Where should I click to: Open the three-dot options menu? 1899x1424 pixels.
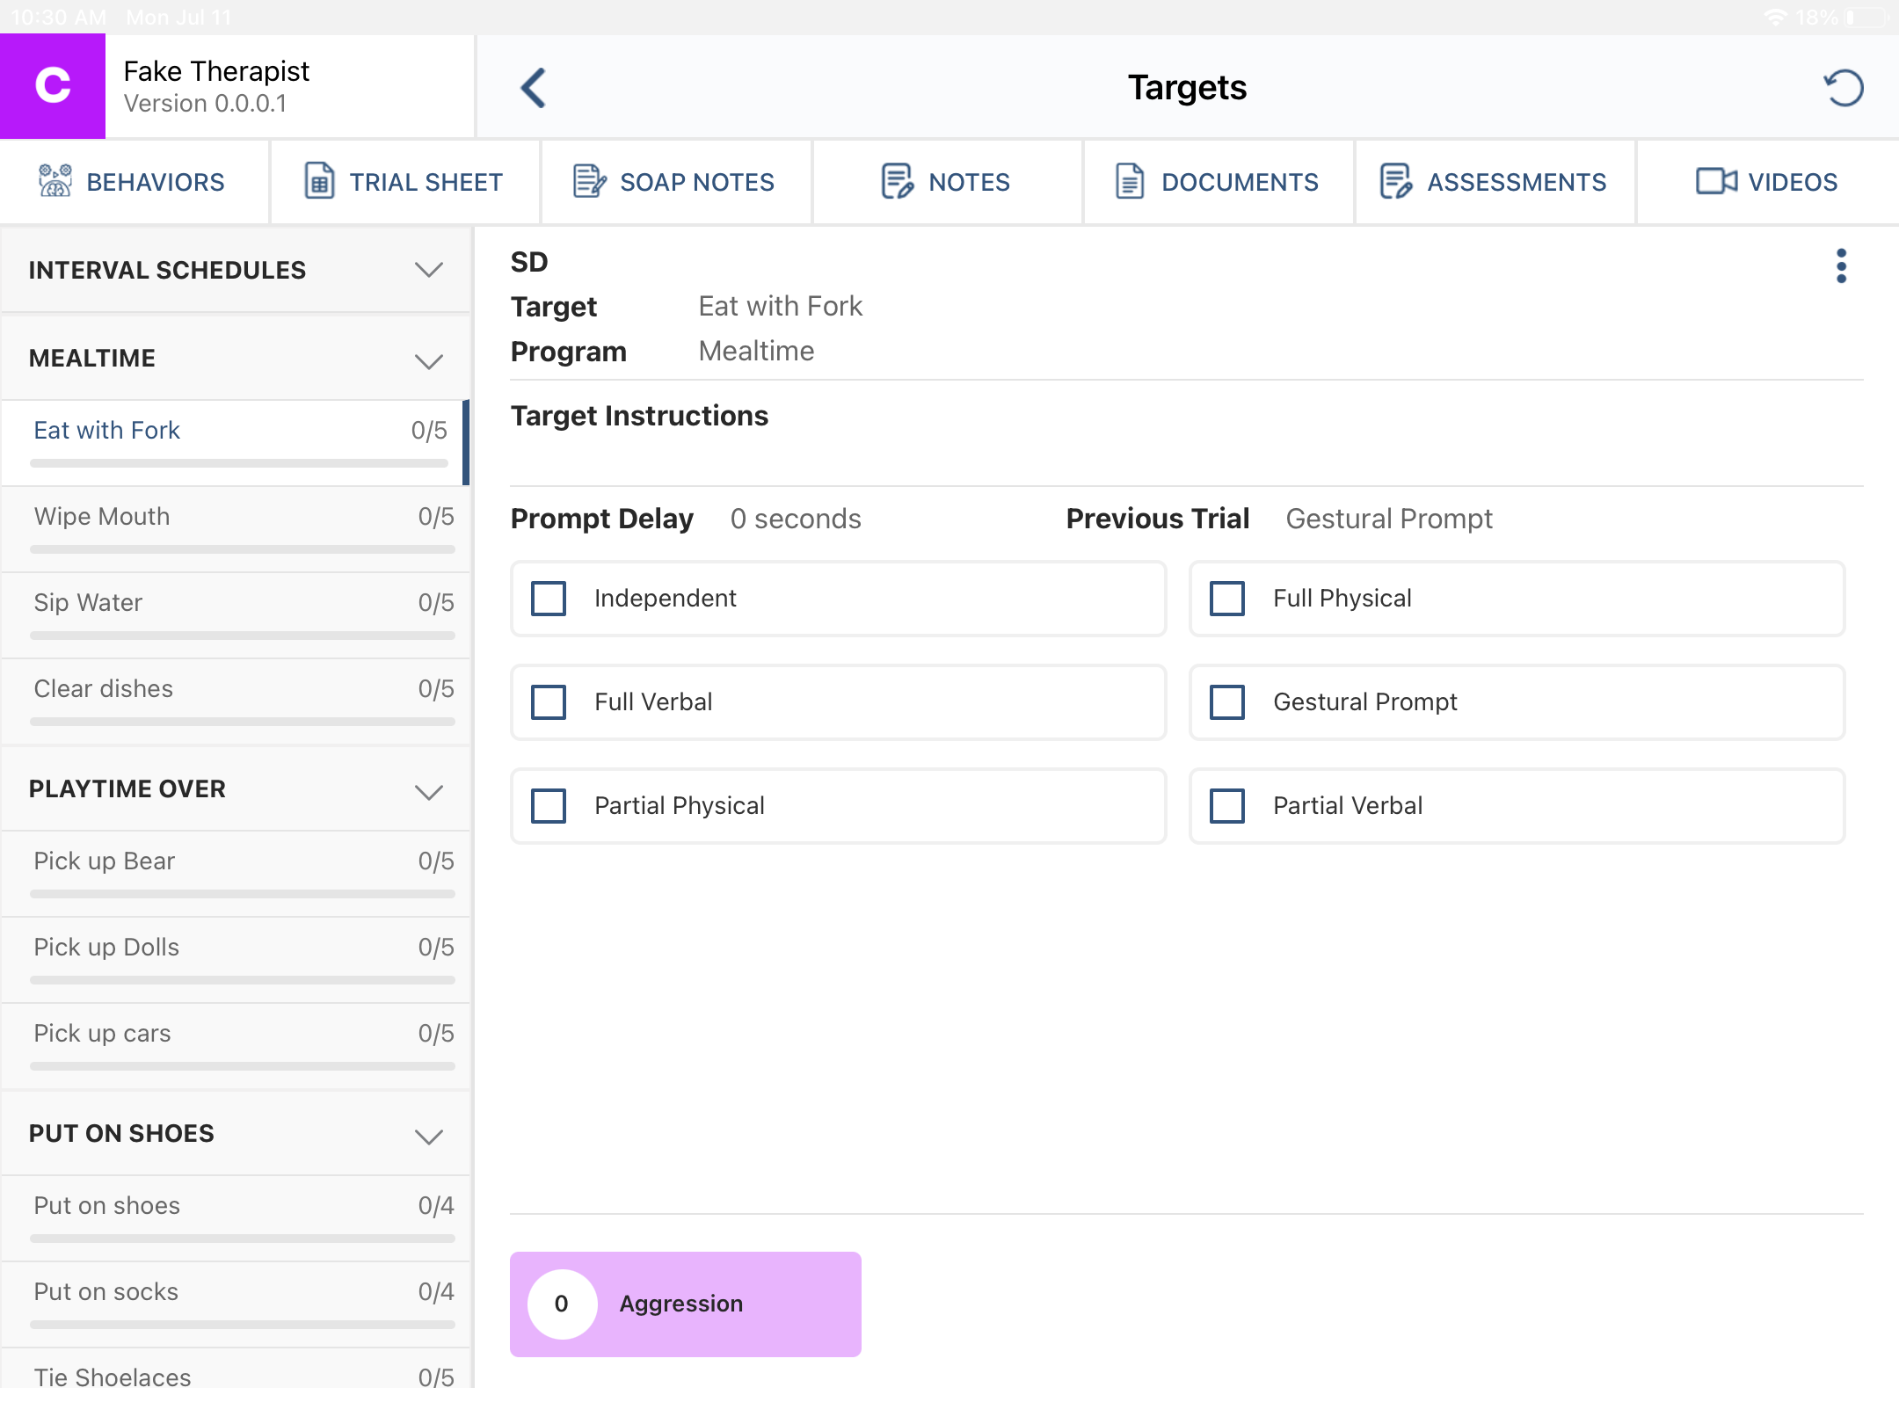coord(1841,265)
